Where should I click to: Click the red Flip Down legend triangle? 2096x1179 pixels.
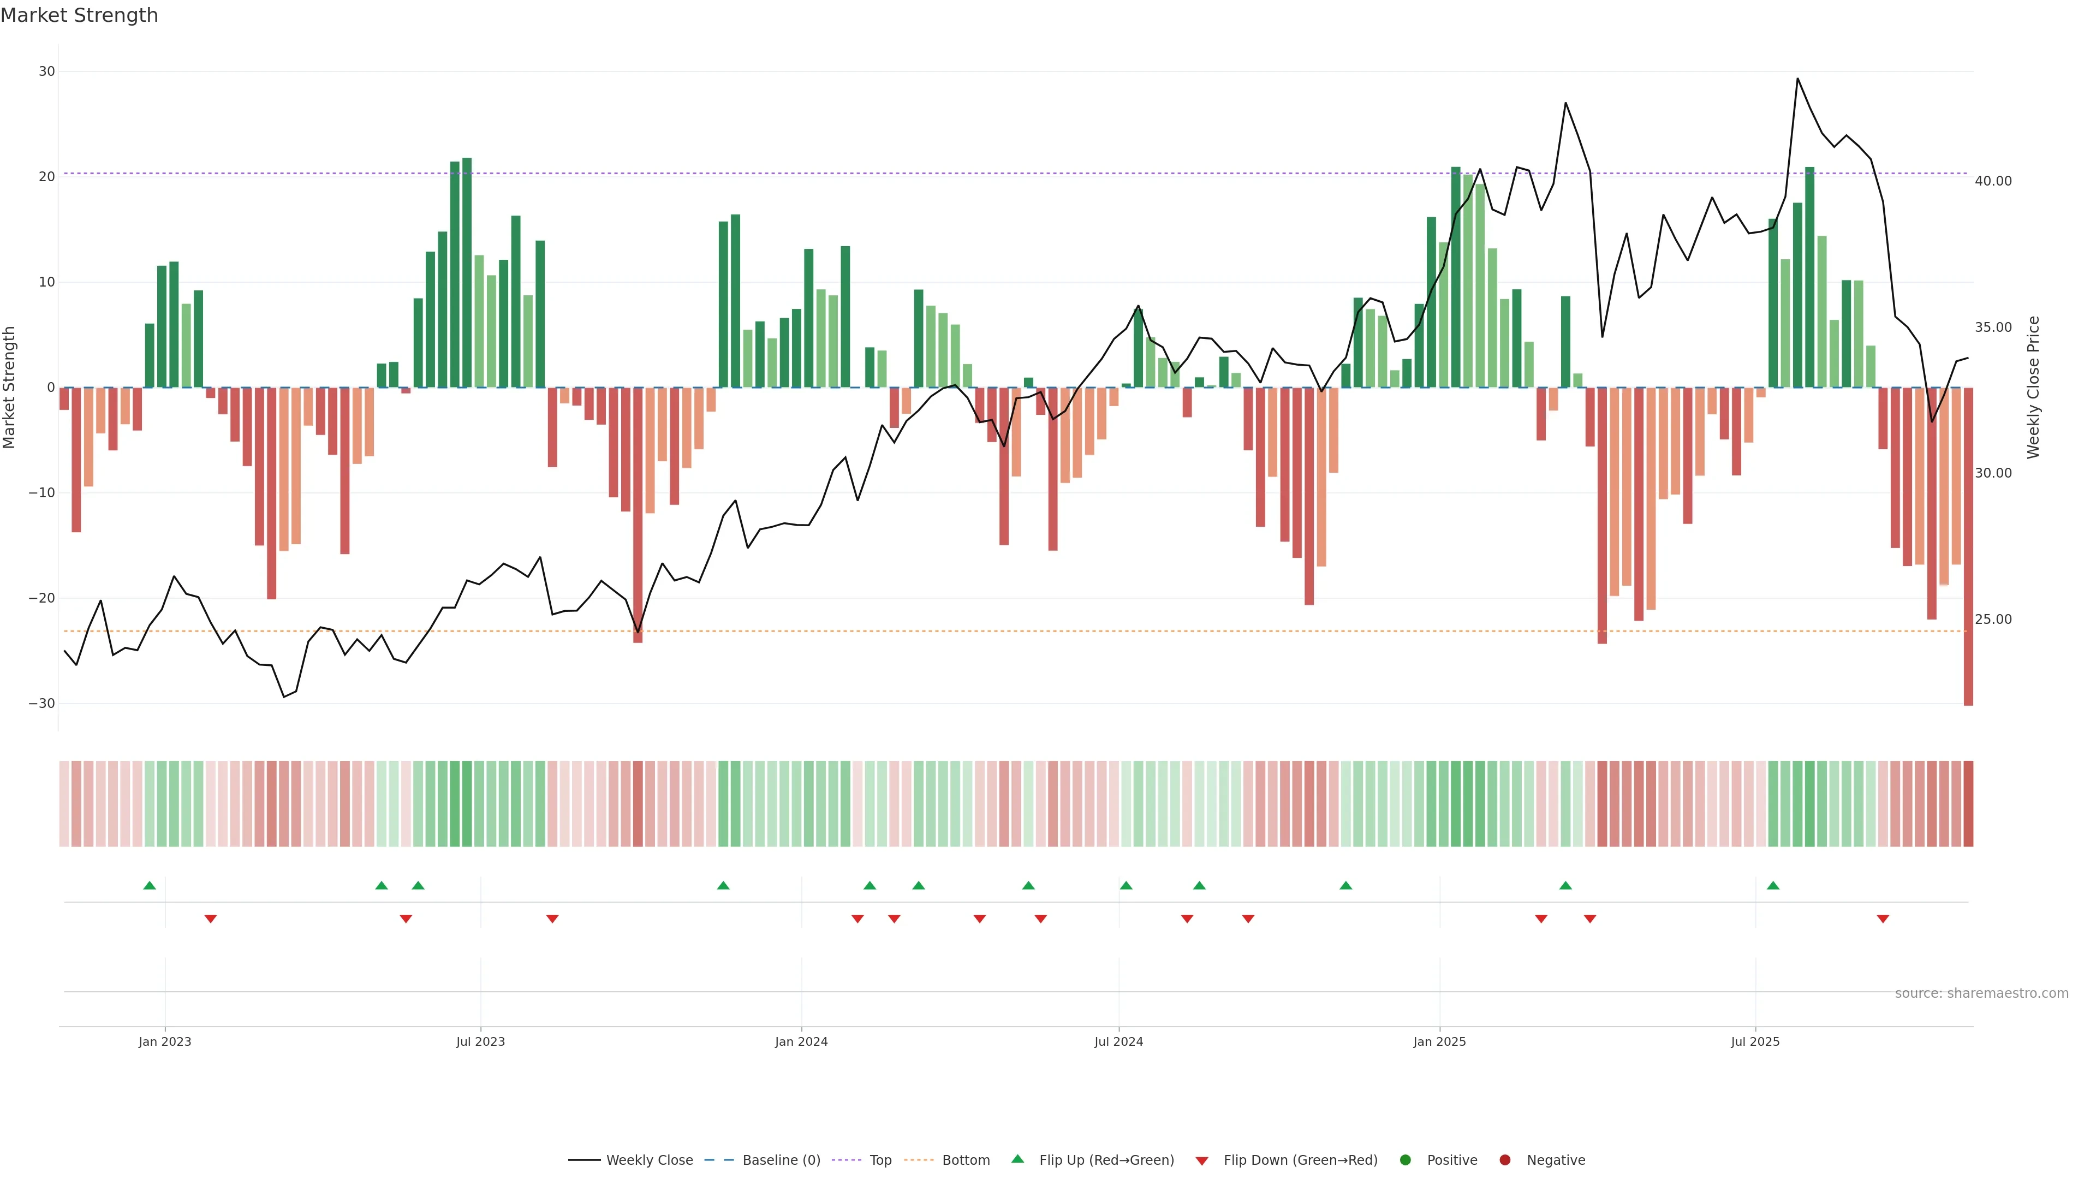pyautogui.click(x=1202, y=1161)
